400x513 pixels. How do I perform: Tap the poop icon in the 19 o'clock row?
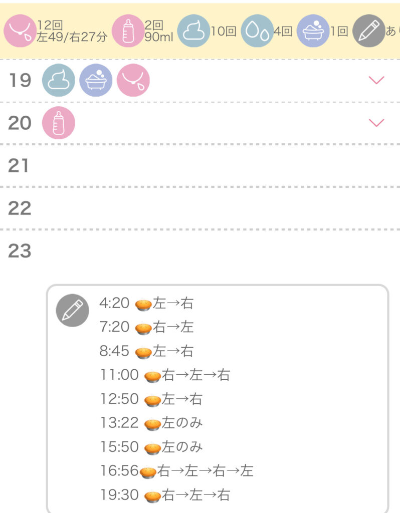point(59,80)
